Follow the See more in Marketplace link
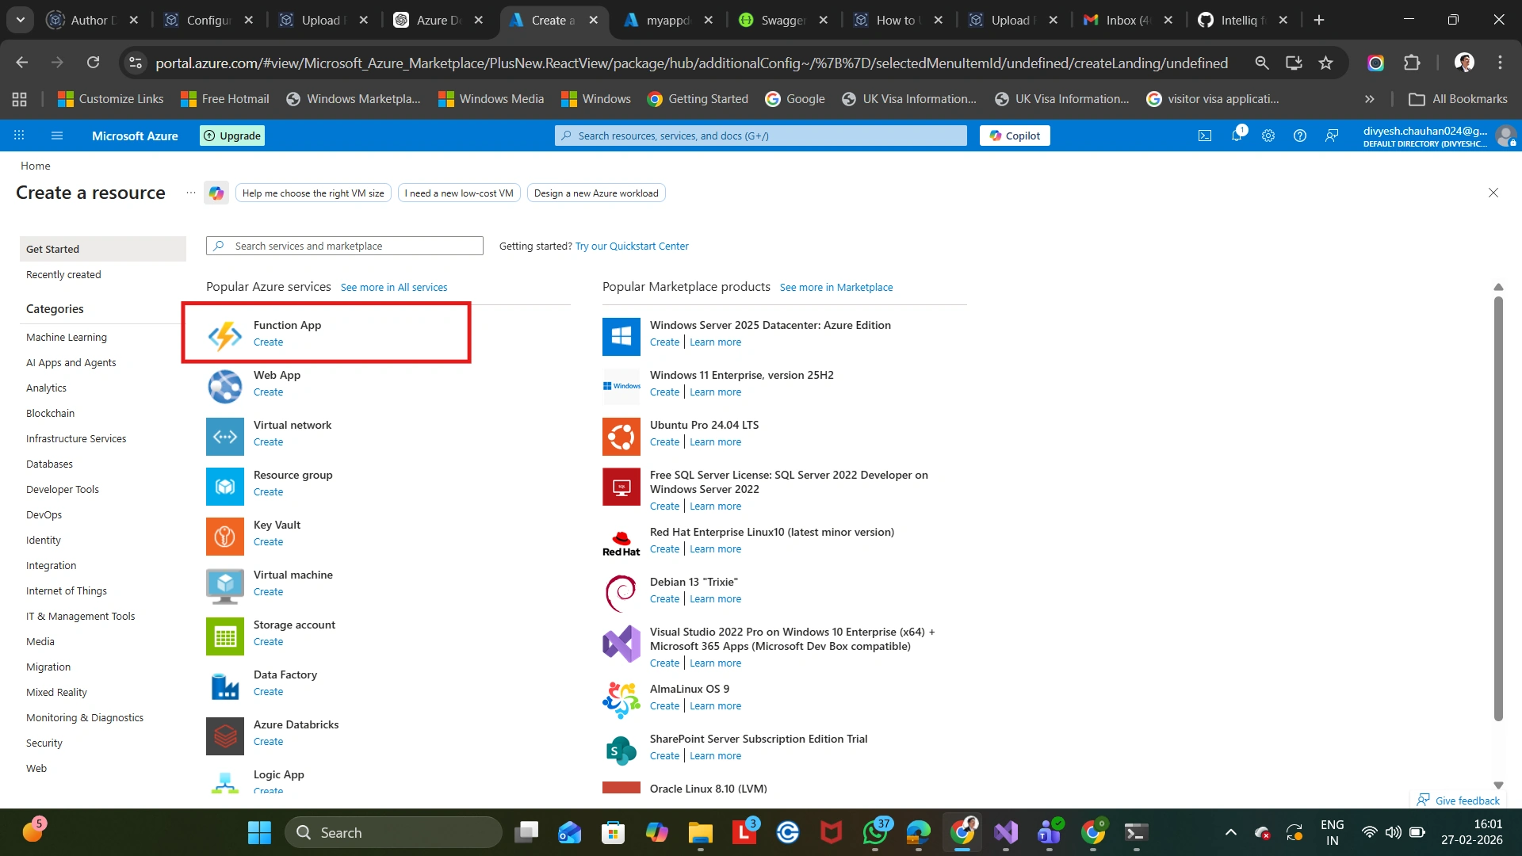 836,288
